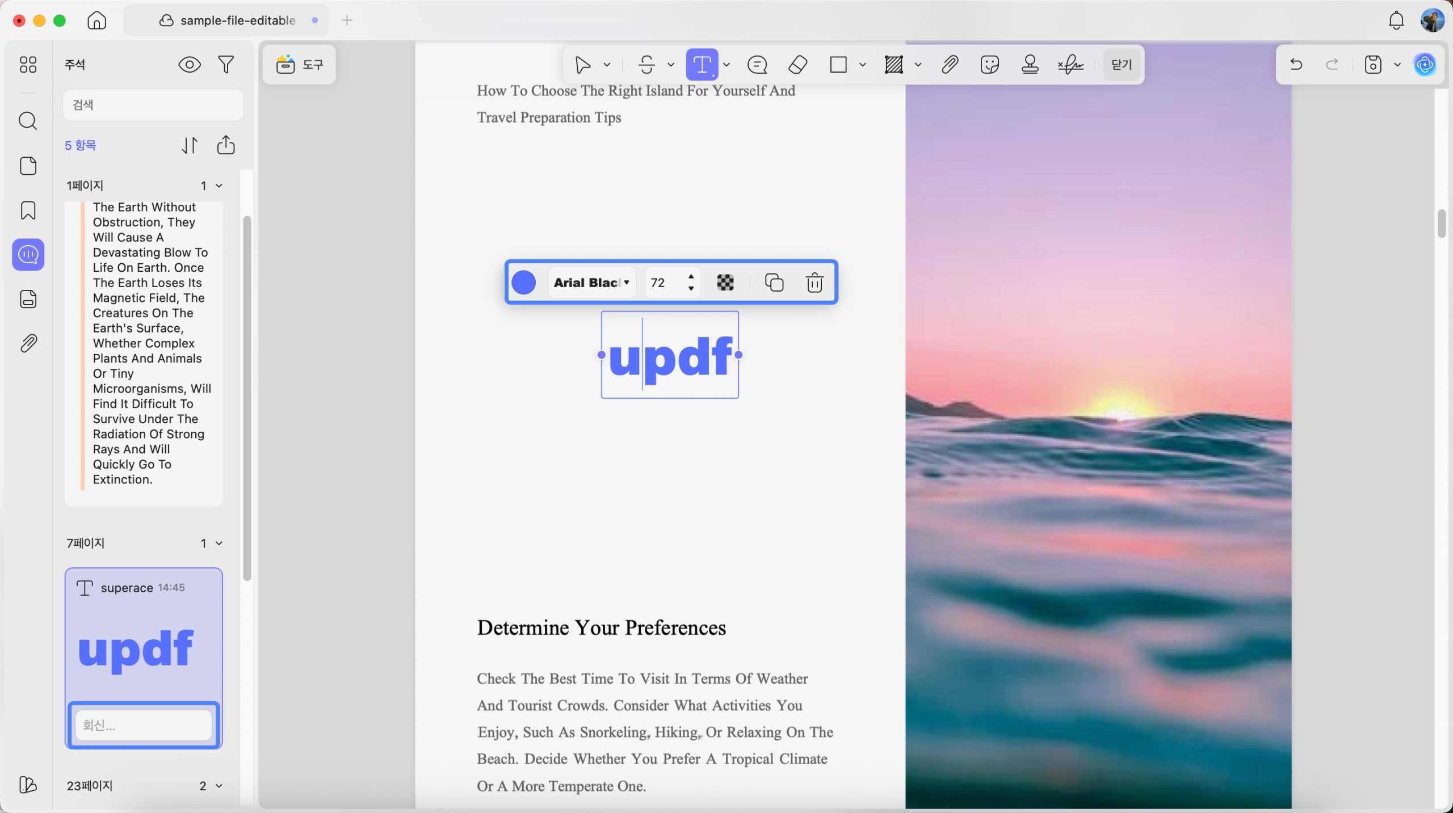Expand the area highlight dropdown arrow
The width and height of the screenshot is (1453, 813).
pos(918,65)
